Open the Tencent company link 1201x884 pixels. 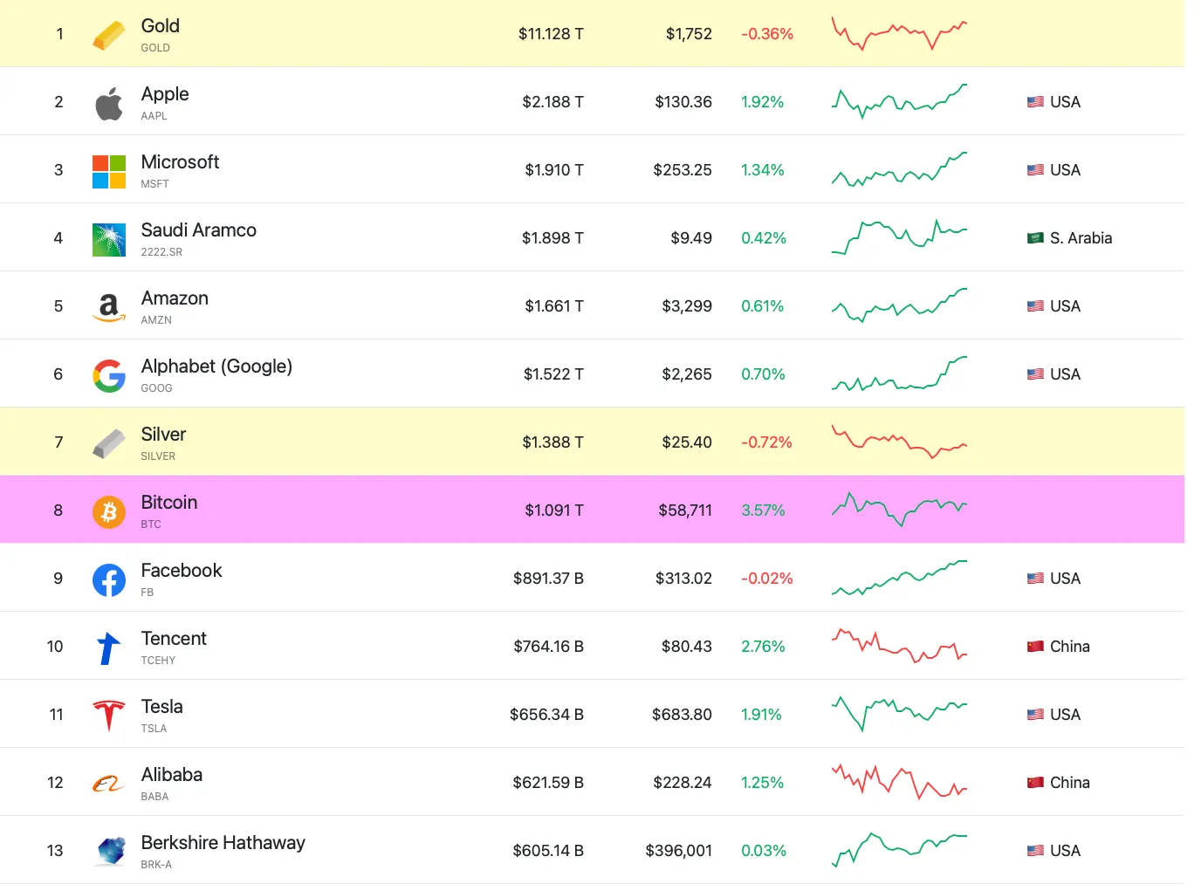pyautogui.click(x=174, y=639)
